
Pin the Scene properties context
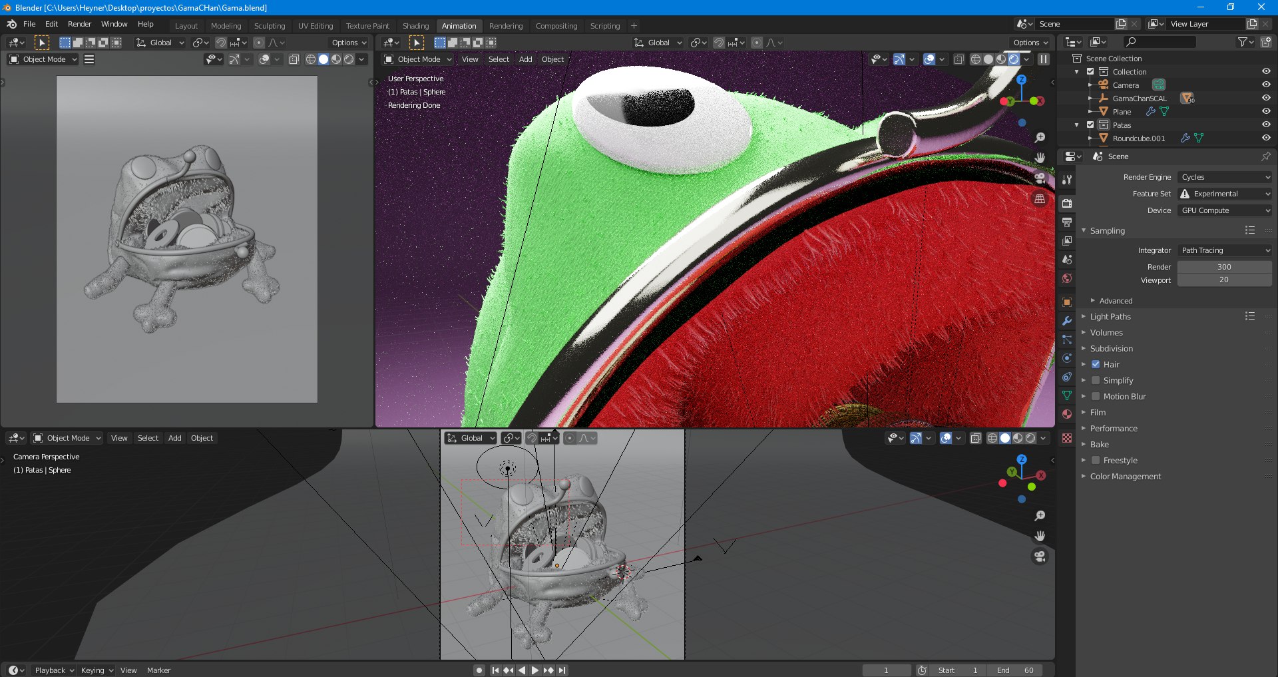tap(1265, 156)
